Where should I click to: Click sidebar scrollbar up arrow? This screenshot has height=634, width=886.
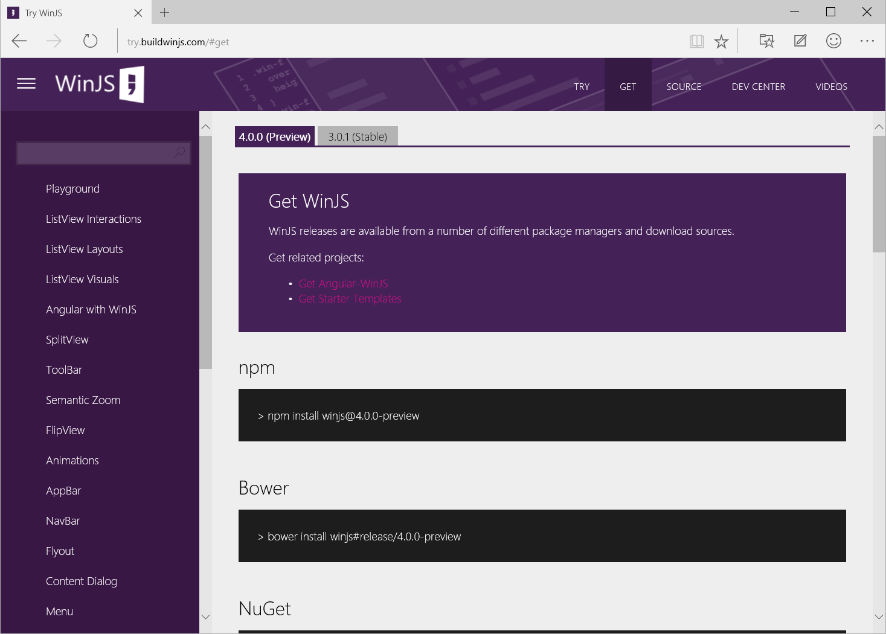(205, 127)
